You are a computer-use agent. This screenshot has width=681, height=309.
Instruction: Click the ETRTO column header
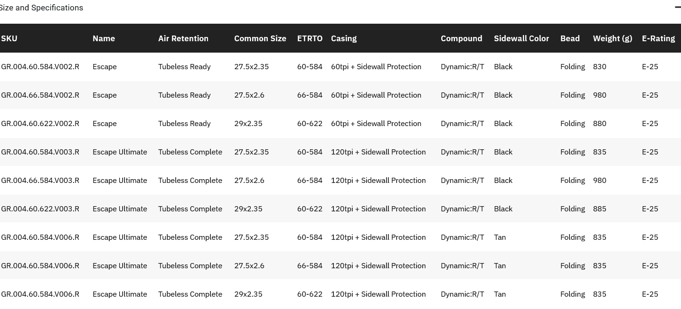[x=310, y=38]
